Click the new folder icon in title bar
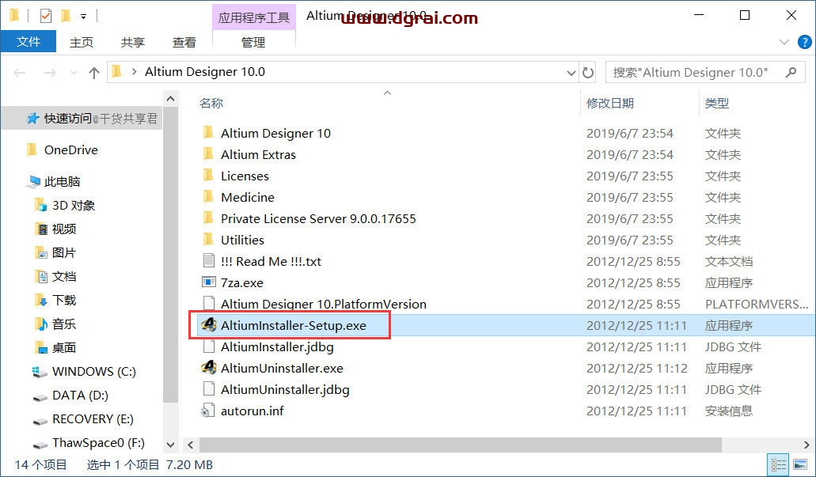 click(x=66, y=16)
